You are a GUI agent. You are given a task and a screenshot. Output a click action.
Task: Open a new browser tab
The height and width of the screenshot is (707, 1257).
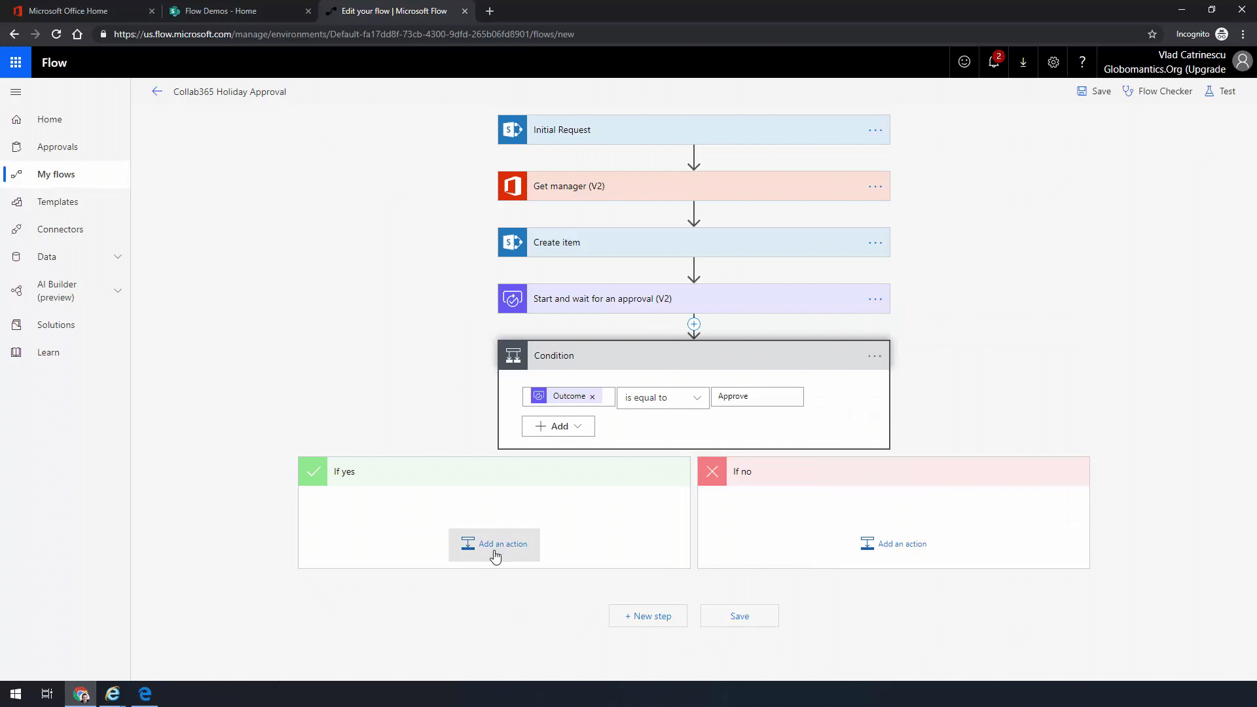pos(490,11)
